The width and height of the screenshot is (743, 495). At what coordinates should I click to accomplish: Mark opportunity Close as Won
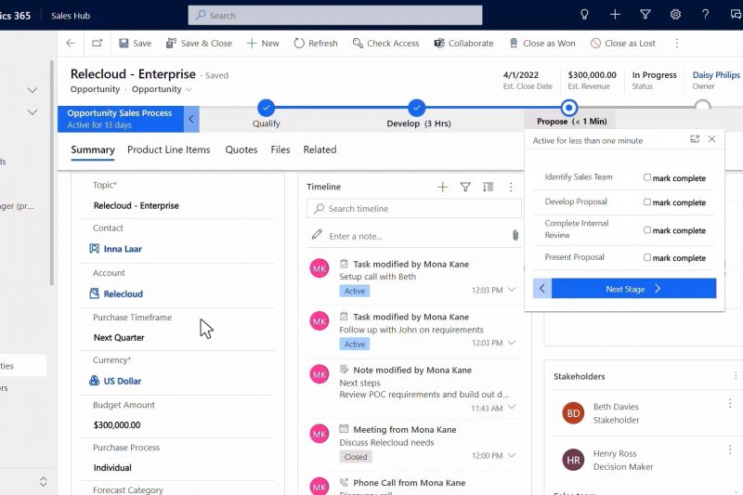542,43
